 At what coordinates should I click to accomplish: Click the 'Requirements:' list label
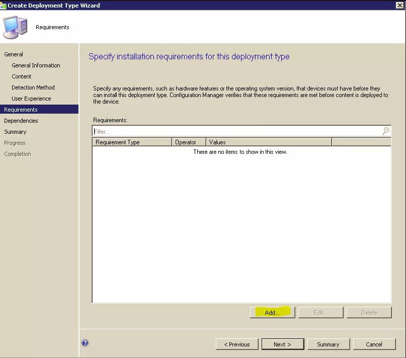(x=110, y=120)
